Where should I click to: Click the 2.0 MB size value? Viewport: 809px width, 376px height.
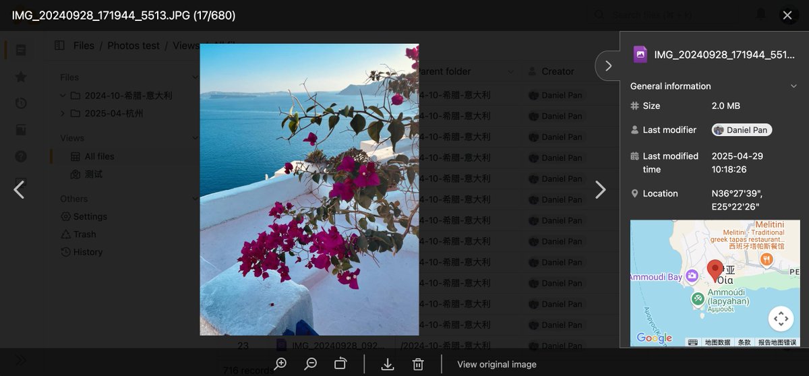tap(726, 106)
